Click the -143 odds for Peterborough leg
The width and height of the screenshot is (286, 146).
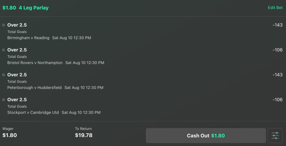point(277,75)
